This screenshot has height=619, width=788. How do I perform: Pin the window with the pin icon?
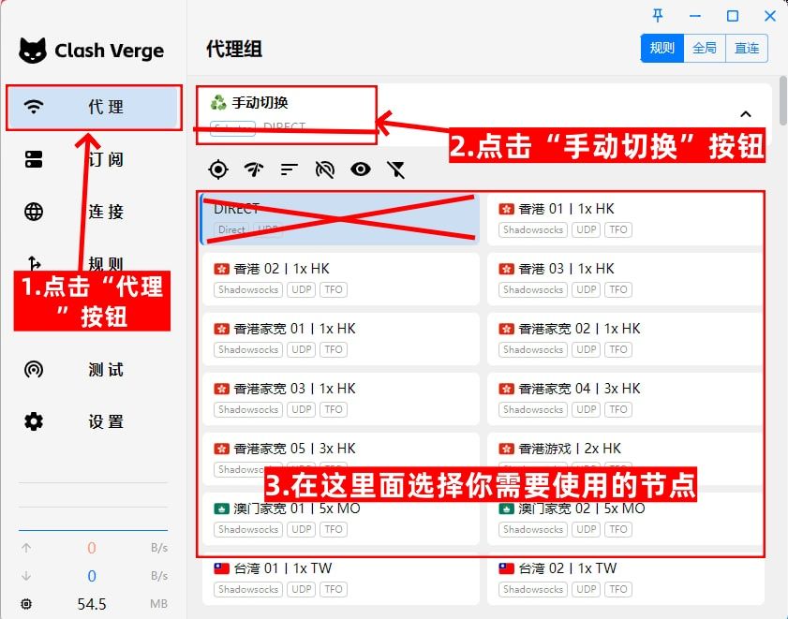click(658, 16)
